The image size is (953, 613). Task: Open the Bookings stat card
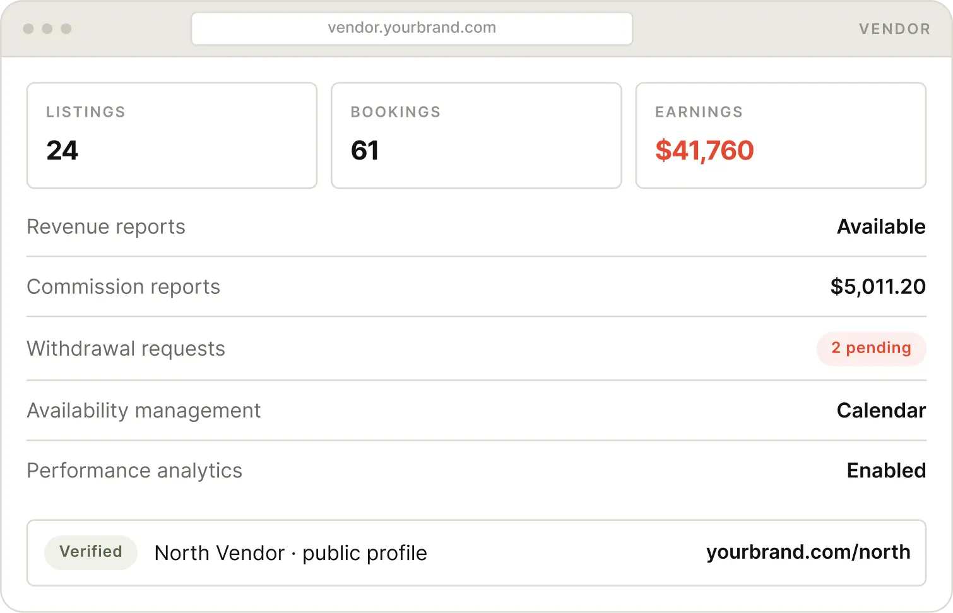[476, 136]
